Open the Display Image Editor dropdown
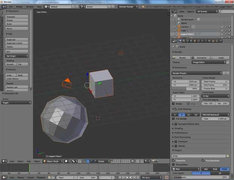 tap(209, 62)
